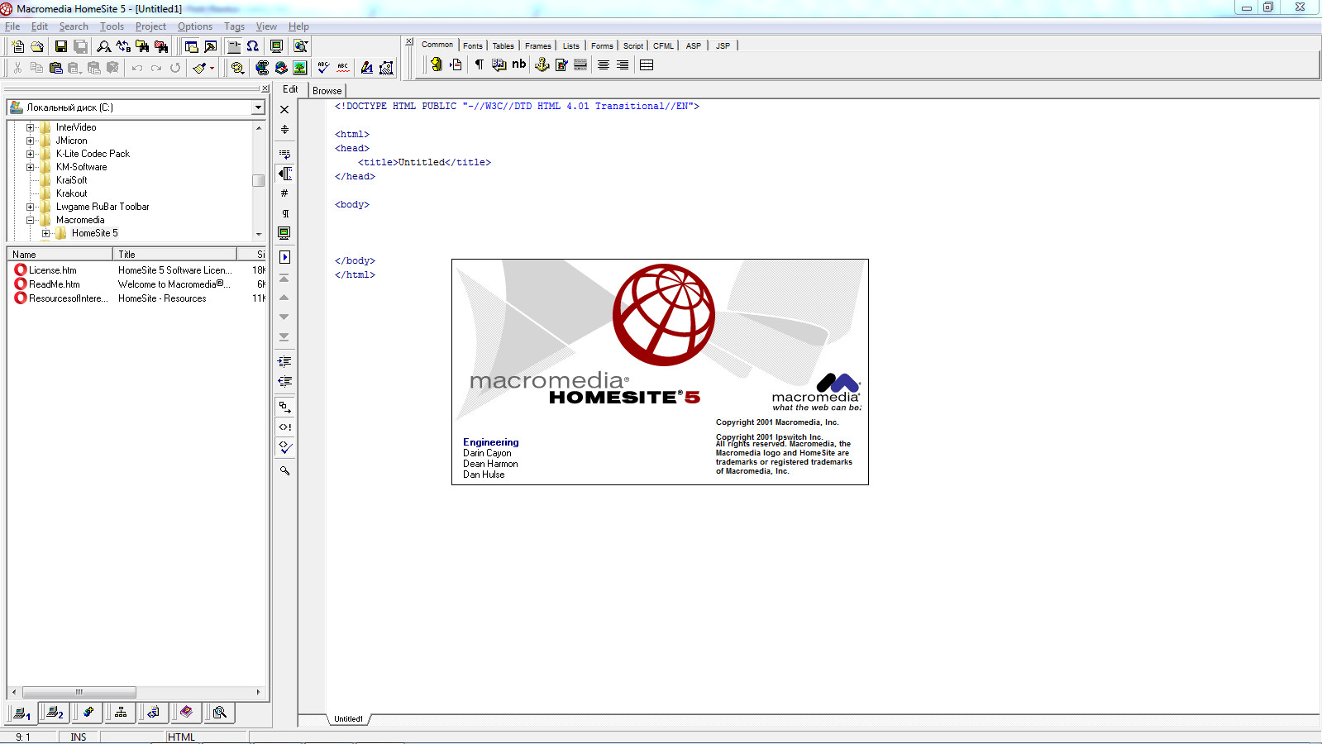The height and width of the screenshot is (744, 1322).
Task: Switch to the Tables toolbar tab
Action: coord(503,46)
